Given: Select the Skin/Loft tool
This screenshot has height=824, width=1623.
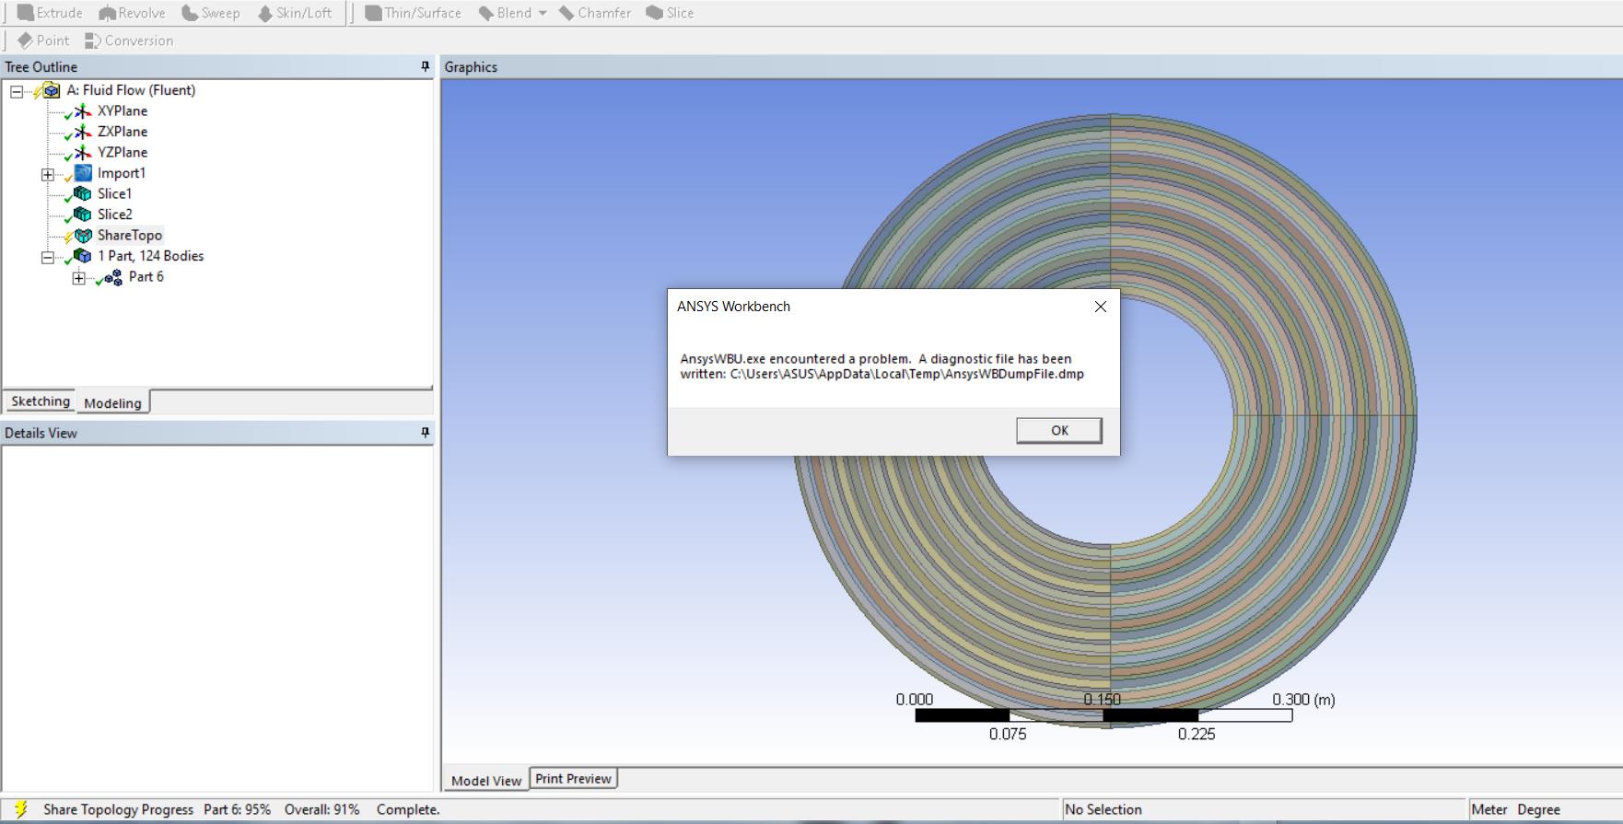Looking at the screenshot, I should (x=294, y=13).
